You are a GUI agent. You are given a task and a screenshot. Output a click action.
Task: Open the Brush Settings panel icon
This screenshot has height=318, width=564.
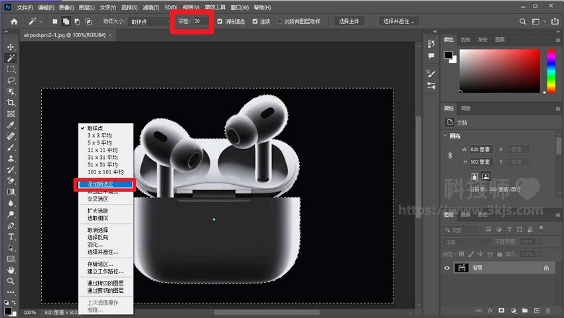pos(431,74)
